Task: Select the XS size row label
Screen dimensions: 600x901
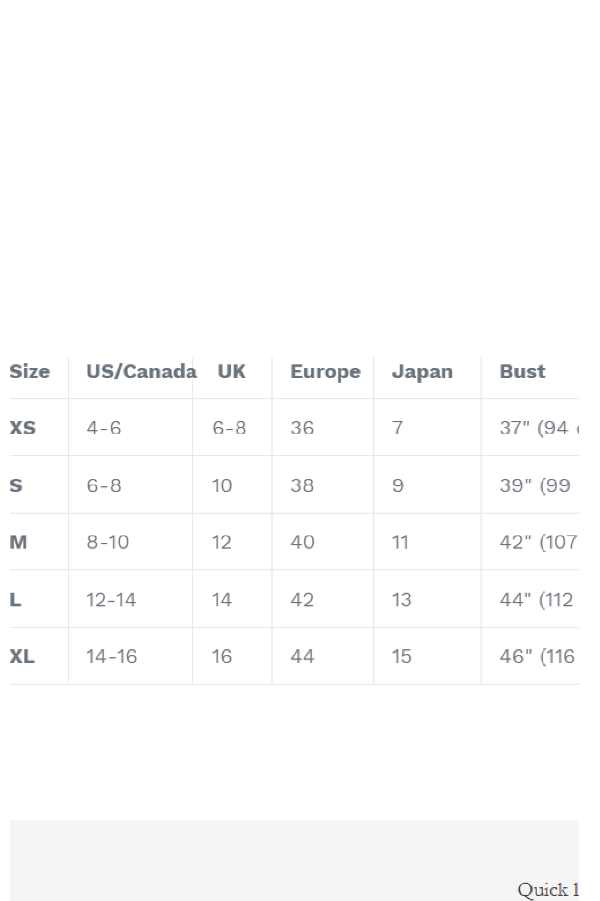Action: pyautogui.click(x=23, y=428)
